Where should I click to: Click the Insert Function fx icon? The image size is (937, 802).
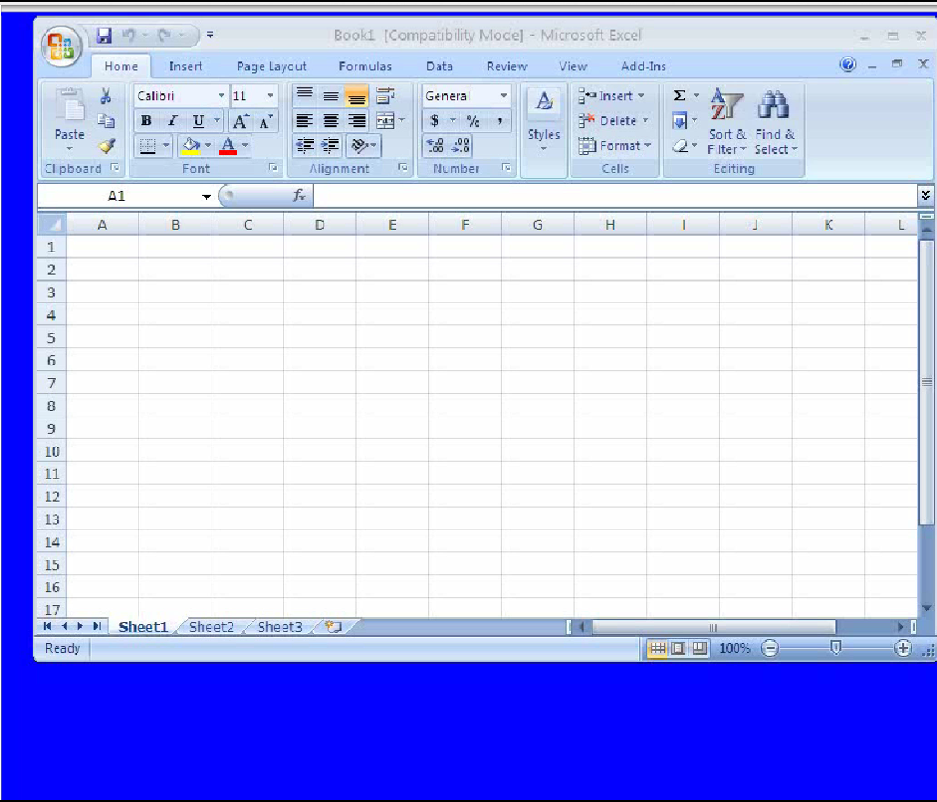299,196
